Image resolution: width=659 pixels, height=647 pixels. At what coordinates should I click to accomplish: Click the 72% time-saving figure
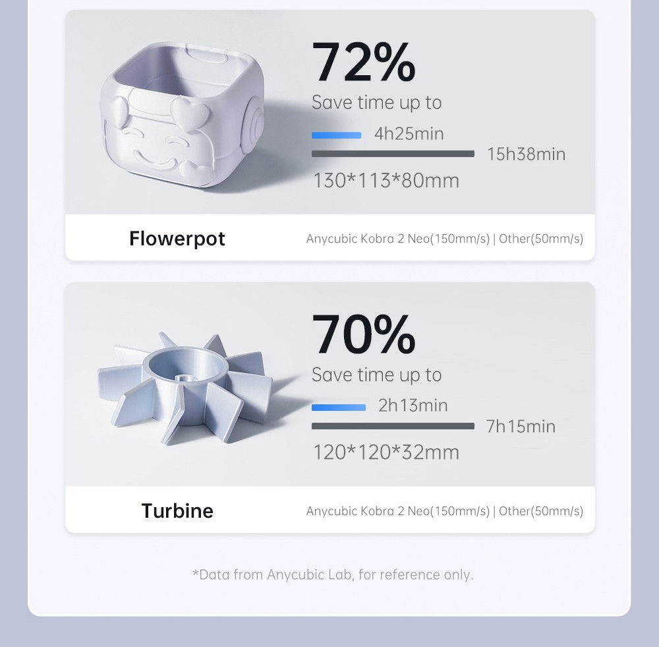363,63
